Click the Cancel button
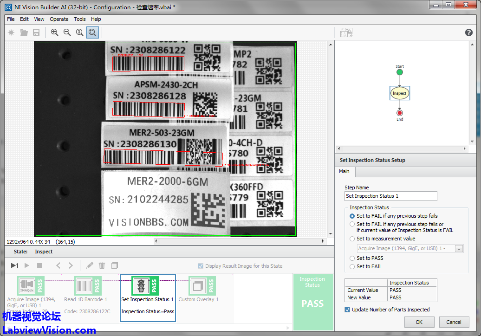The image size is (481, 336). [454, 322]
